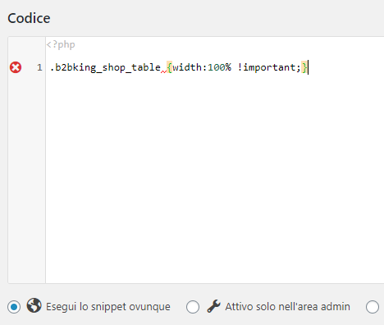
Task: Click the 'Codice' section heading
Action: (29, 18)
